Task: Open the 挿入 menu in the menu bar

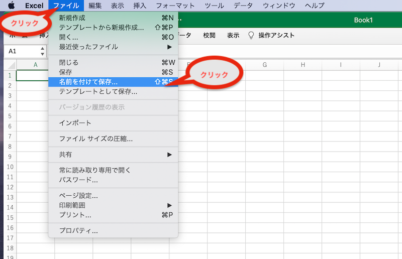Action: click(140, 6)
